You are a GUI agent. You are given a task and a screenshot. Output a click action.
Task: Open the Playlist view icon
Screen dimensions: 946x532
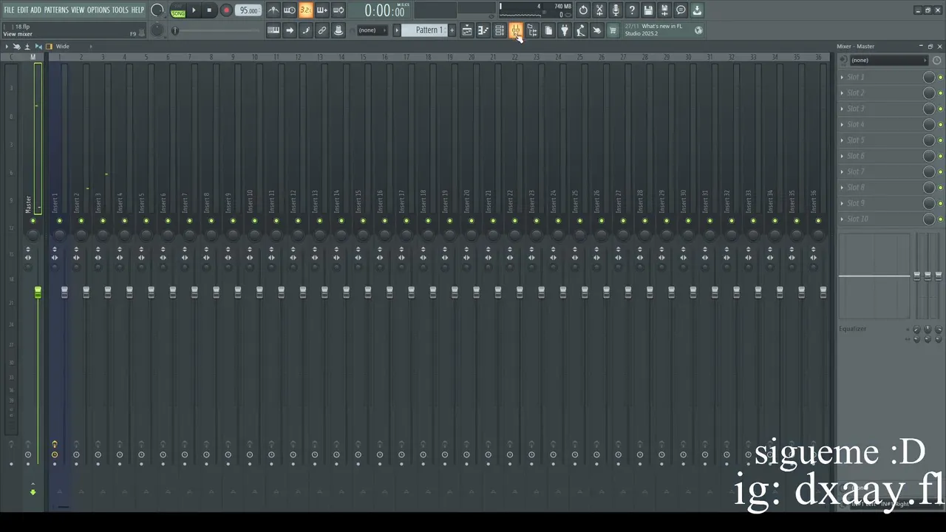click(467, 30)
